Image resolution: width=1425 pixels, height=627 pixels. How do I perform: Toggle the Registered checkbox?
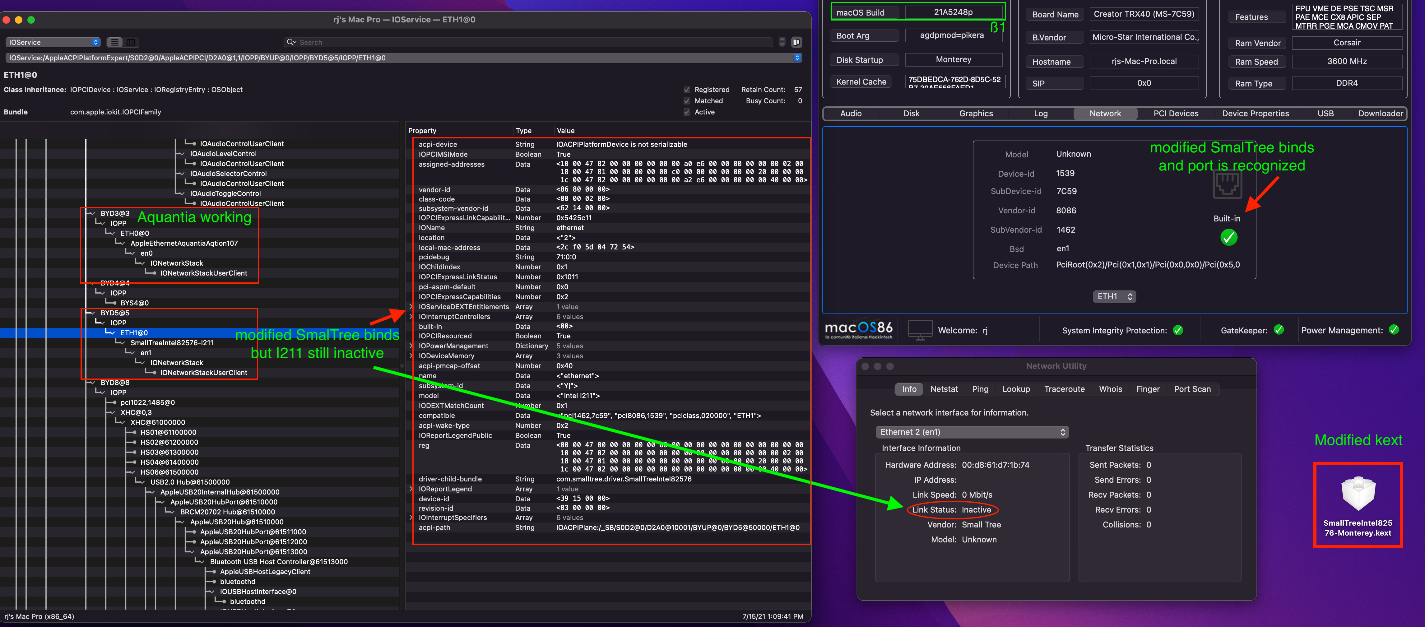(x=686, y=90)
